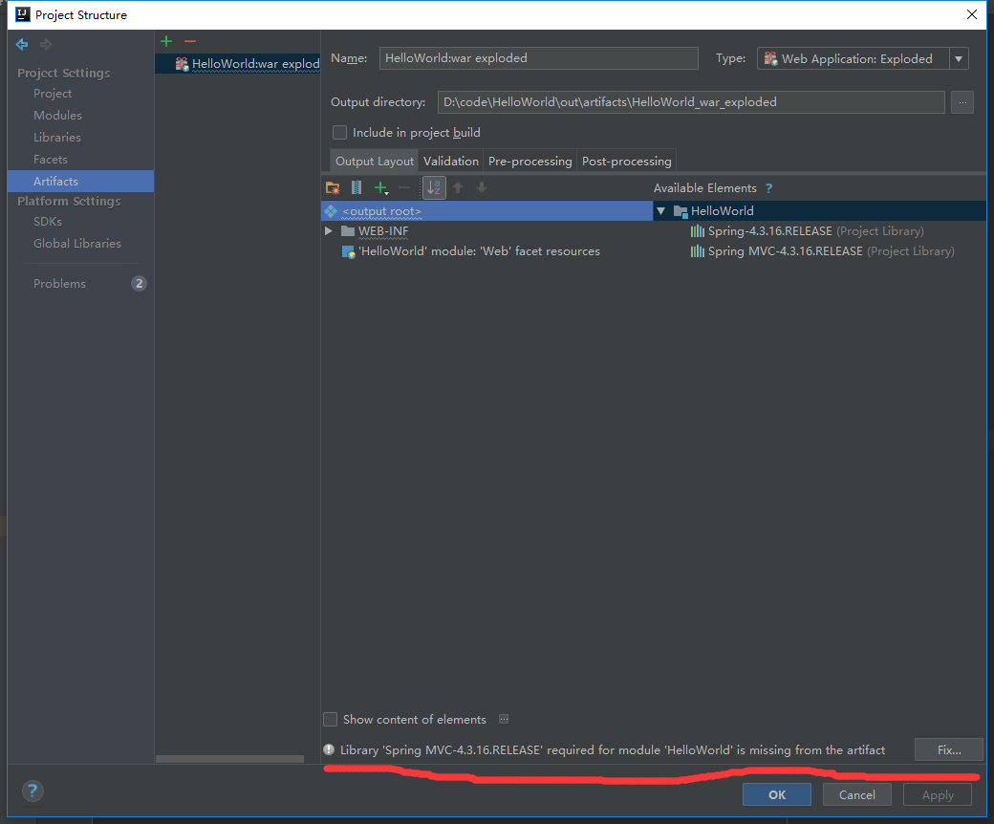
Task: Open help with question mark button
Action: pyautogui.click(x=32, y=791)
